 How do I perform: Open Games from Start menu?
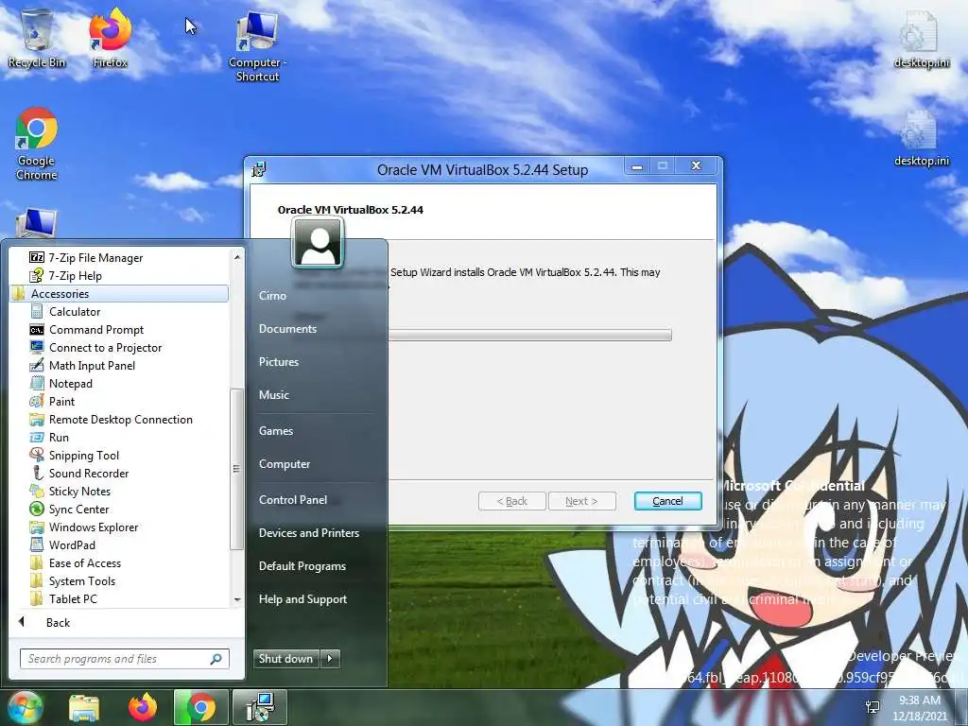tap(276, 431)
